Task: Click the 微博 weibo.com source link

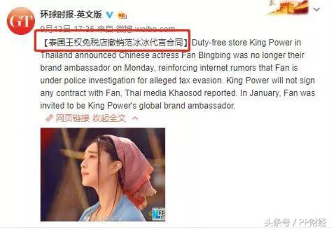Action: click(146, 28)
